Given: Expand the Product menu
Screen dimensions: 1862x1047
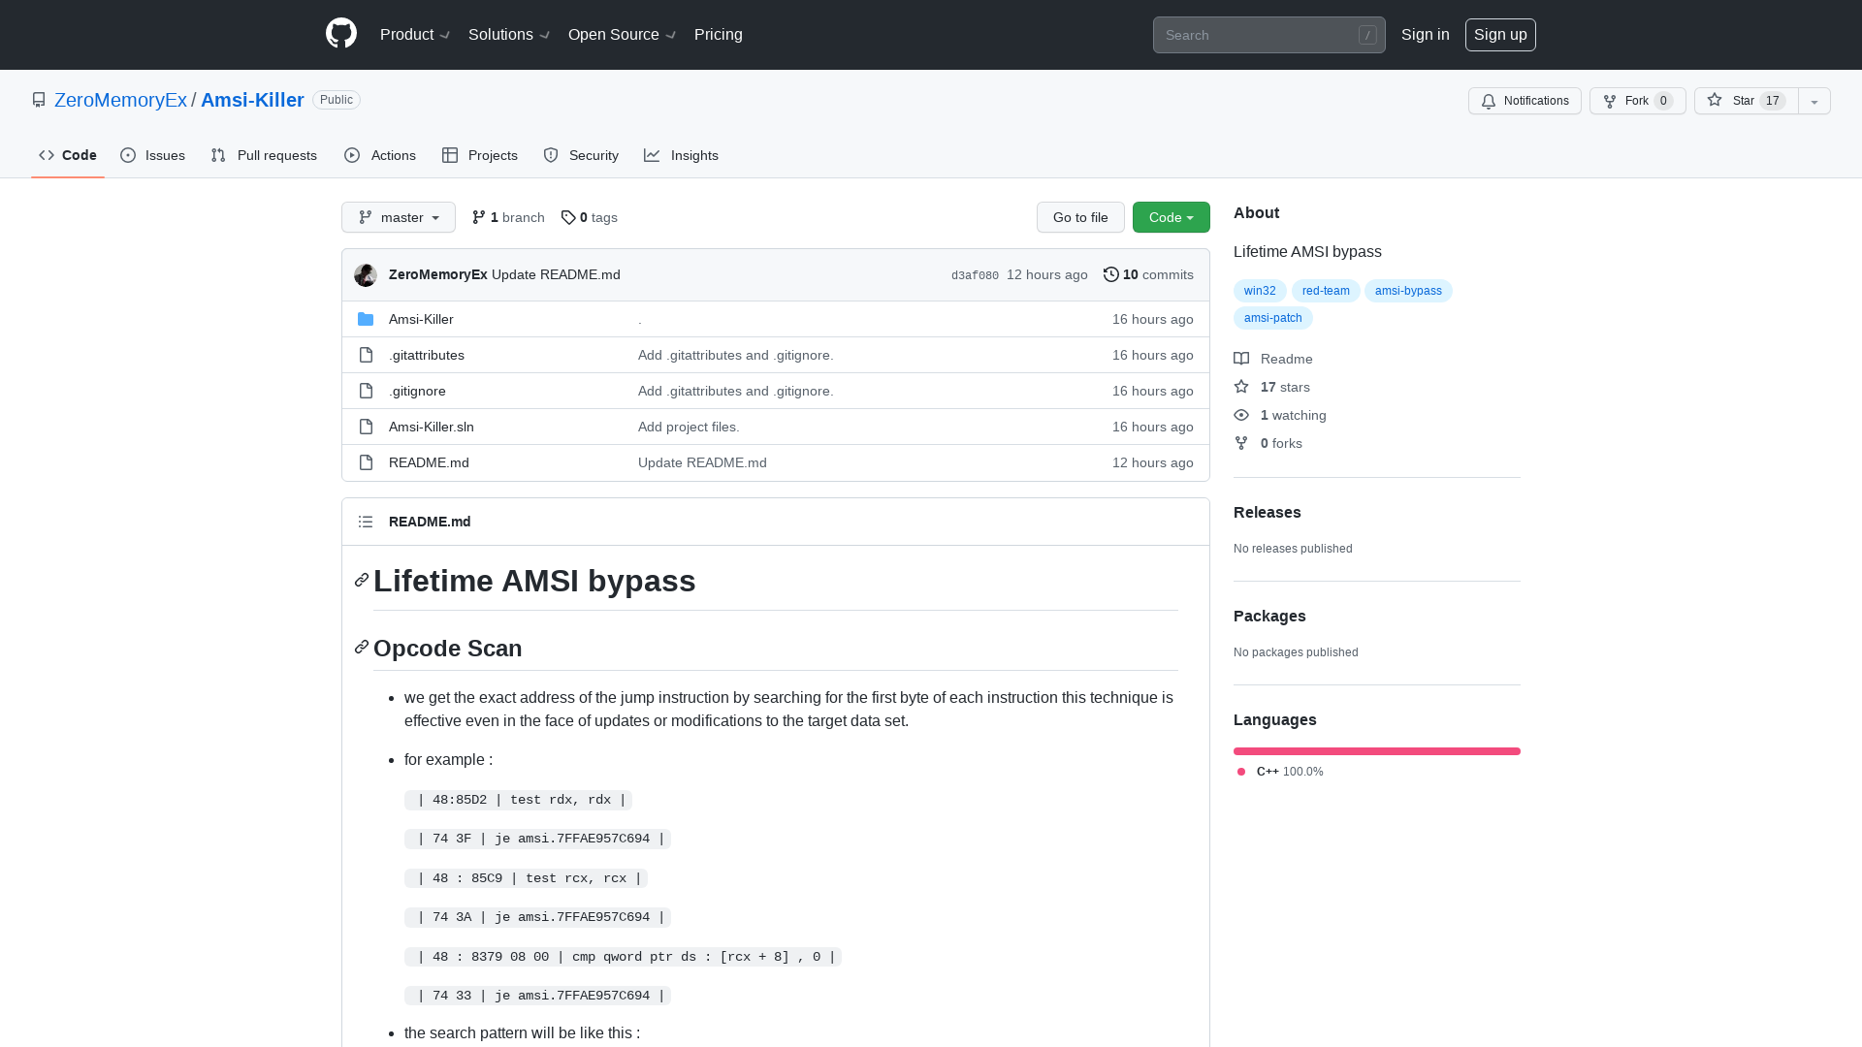Looking at the screenshot, I should (415, 35).
